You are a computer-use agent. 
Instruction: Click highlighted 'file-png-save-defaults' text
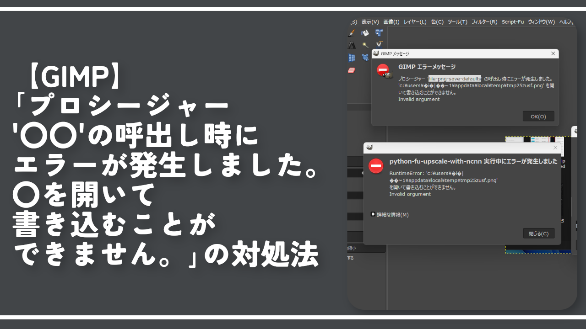455,78
